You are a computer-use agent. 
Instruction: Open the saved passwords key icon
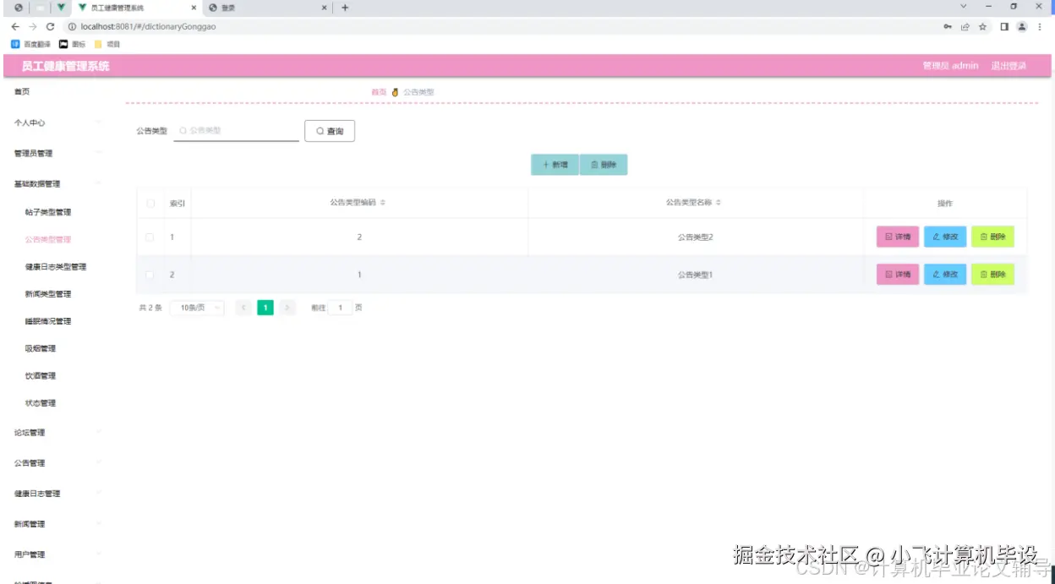click(948, 26)
